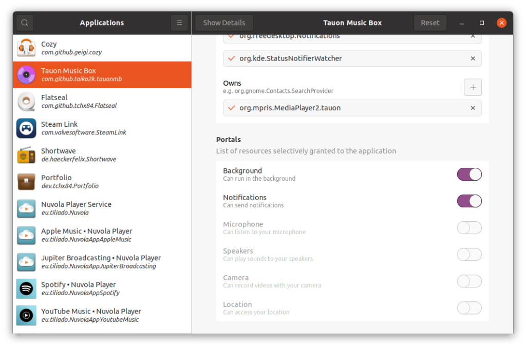Toggle the Camera portal switch
526x348 pixels.
(x=469, y=281)
